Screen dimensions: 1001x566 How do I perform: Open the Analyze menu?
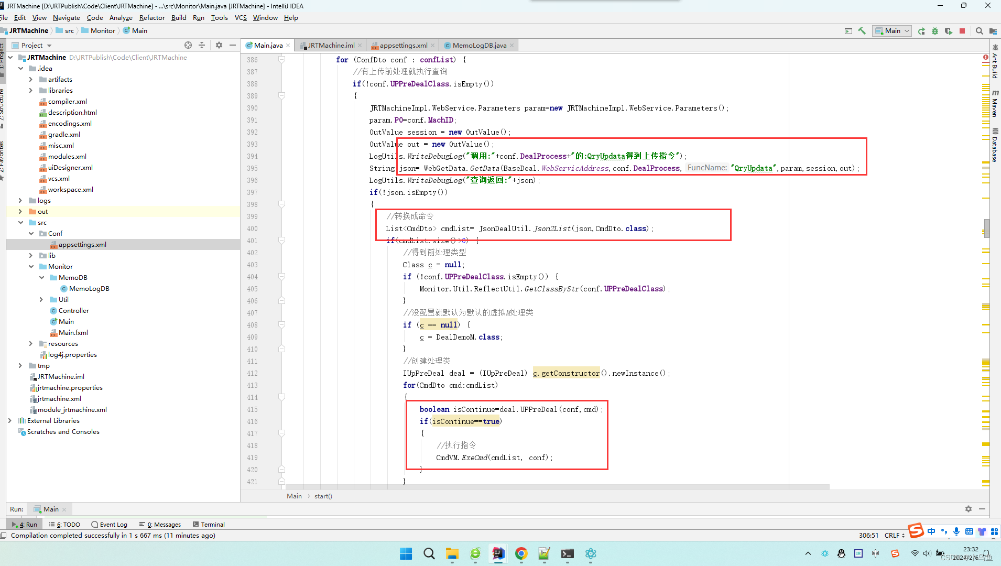click(121, 17)
